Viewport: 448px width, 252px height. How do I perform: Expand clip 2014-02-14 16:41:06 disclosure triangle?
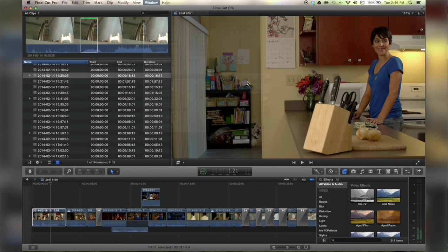30,99
